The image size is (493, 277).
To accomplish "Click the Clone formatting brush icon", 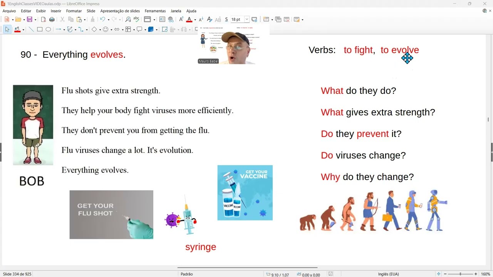I will (x=92, y=19).
